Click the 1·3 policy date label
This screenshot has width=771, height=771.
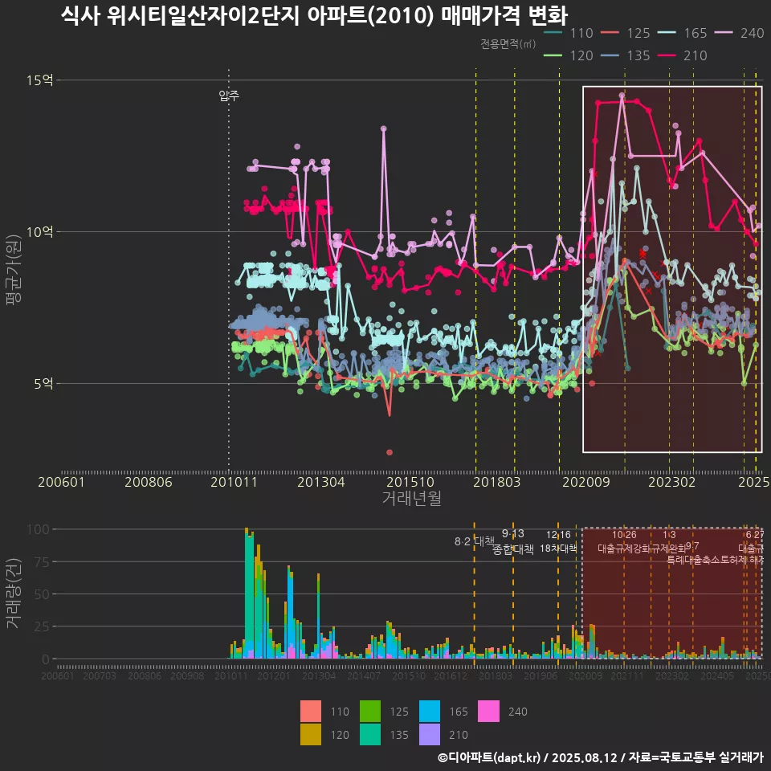tap(669, 535)
